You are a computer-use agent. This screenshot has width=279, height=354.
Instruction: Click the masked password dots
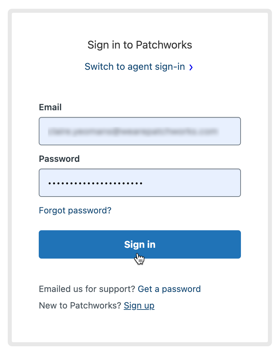coord(95,183)
